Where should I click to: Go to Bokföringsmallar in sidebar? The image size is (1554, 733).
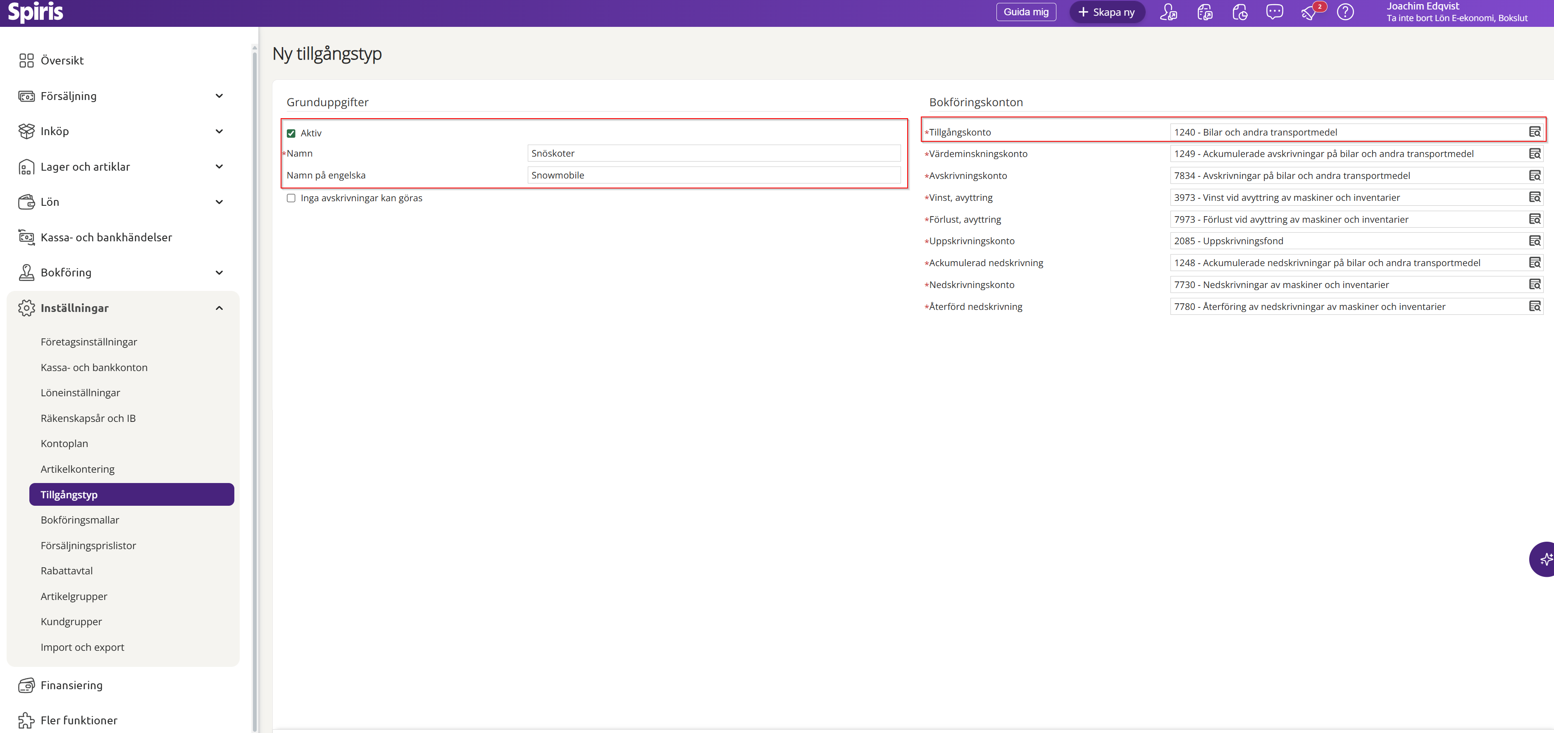80,520
